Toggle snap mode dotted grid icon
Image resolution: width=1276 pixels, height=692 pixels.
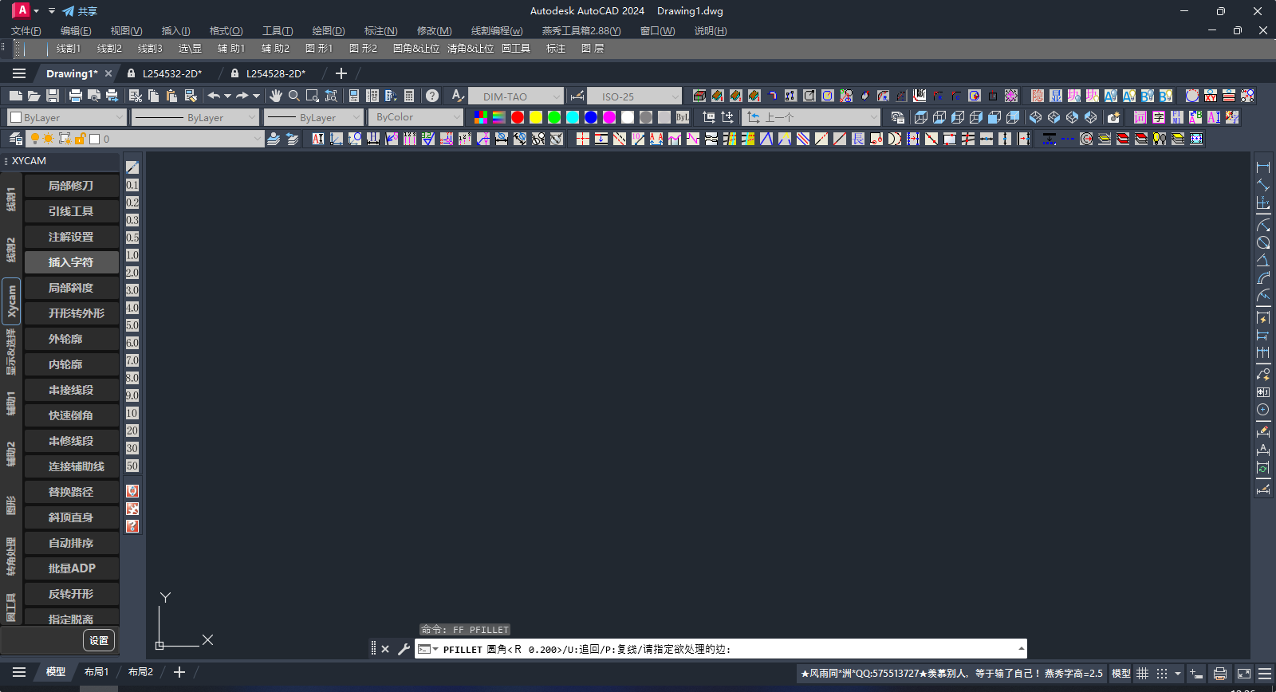1162,674
